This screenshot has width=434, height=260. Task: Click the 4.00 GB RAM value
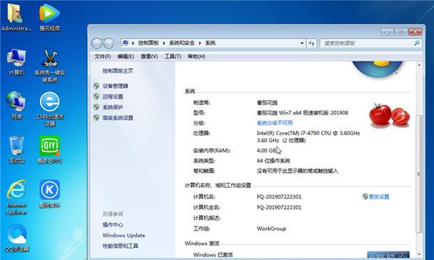click(x=267, y=151)
